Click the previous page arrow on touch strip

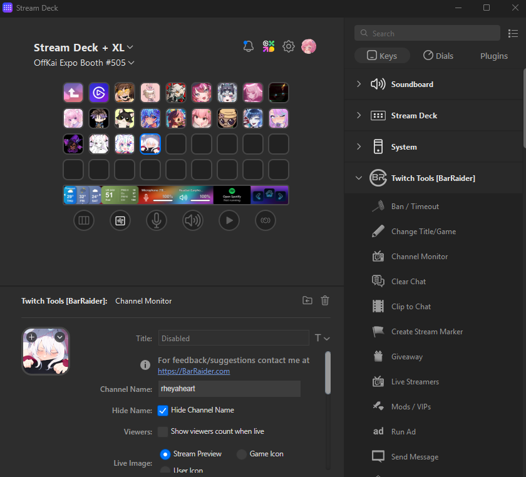[x=258, y=196]
